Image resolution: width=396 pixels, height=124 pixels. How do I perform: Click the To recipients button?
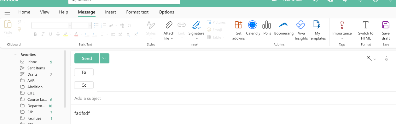(84, 72)
